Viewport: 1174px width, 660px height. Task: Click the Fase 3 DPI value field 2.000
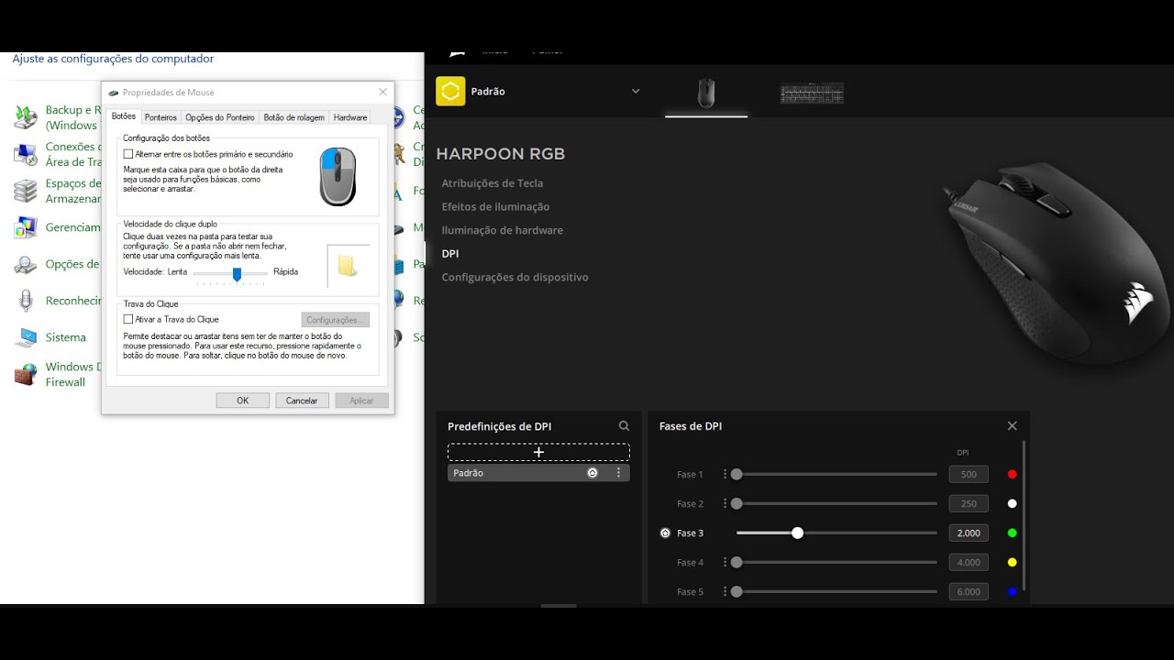click(969, 533)
